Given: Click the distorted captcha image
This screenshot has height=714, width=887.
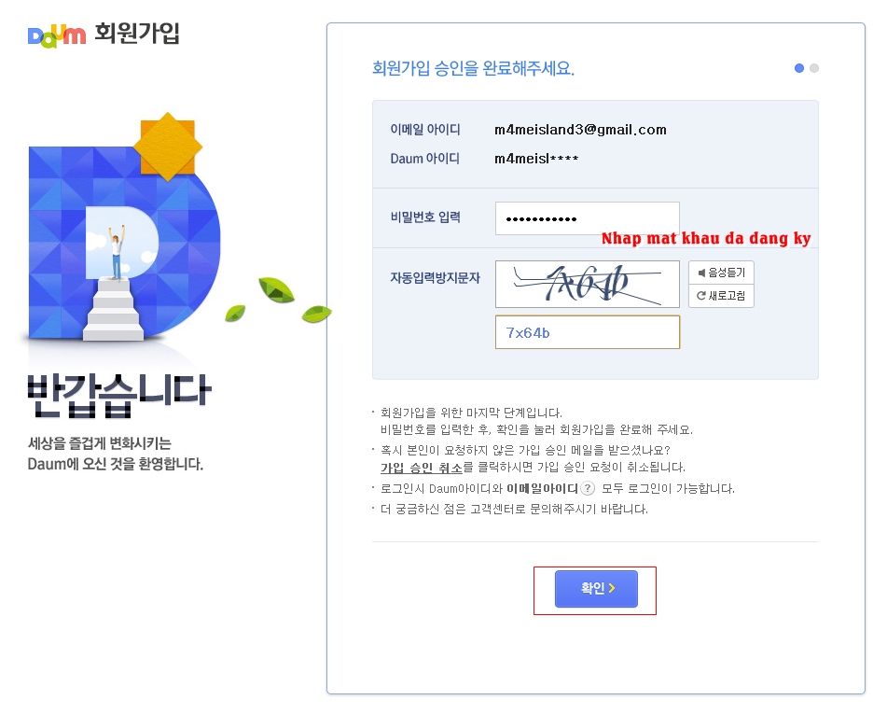Looking at the screenshot, I should tap(588, 285).
